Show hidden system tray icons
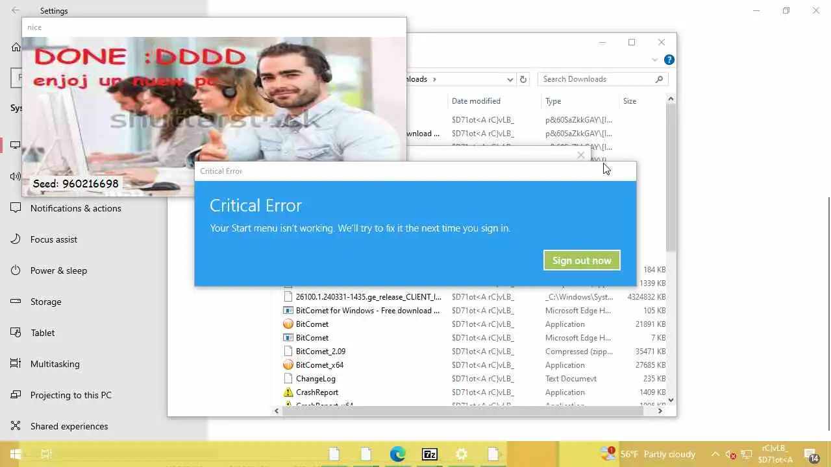The image size is (831, 467). click(x=715, y=454)
